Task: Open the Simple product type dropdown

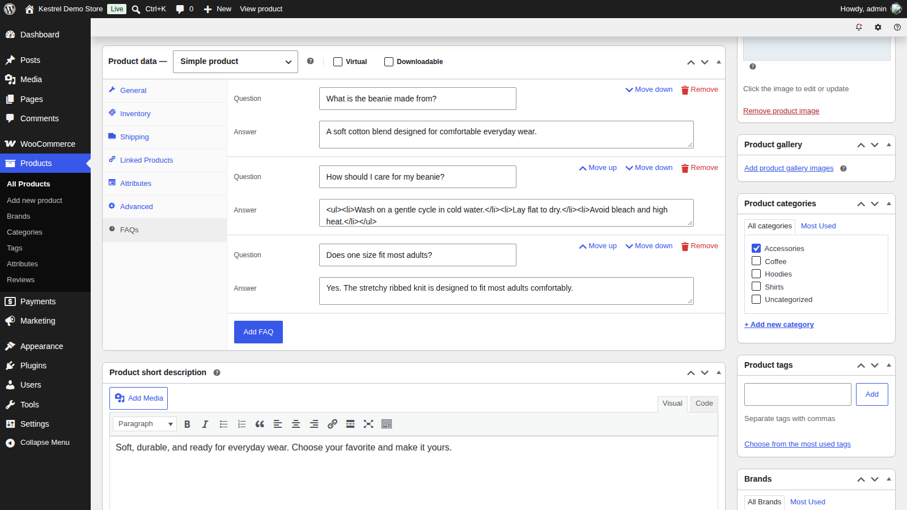Action: [x=235, y=62]
